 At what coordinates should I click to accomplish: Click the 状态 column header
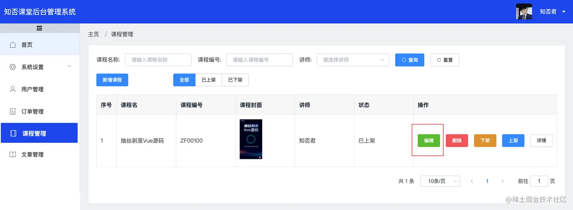click(x=364, y=105)
